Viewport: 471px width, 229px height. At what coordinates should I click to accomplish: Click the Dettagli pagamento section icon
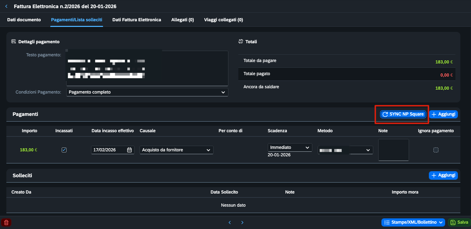(13, 41)
